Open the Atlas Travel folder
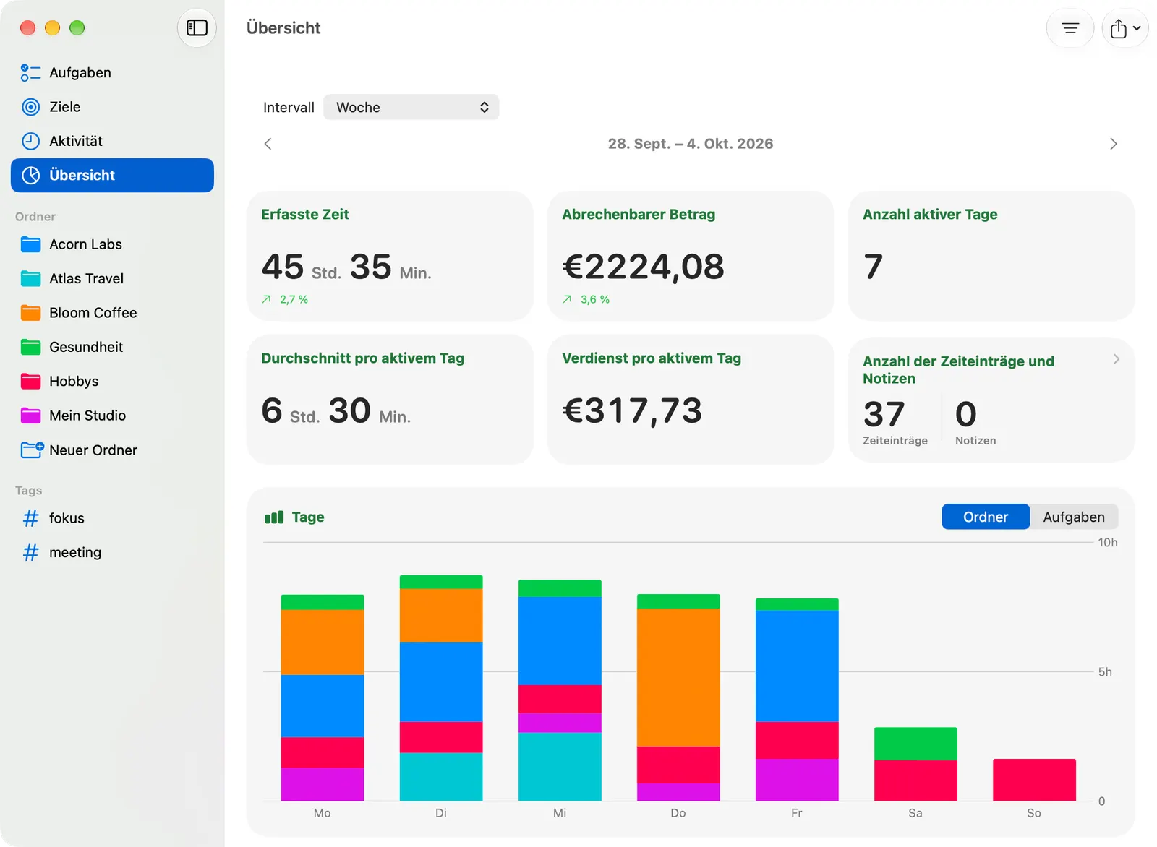 [x=112, y=278]
